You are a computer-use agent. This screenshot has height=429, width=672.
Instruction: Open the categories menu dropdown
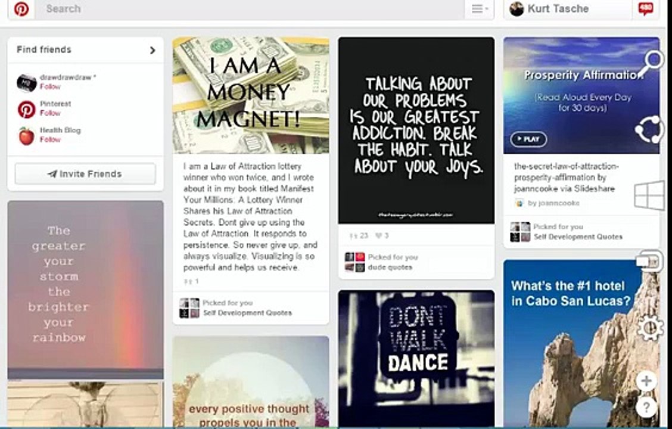click(479, 8)
